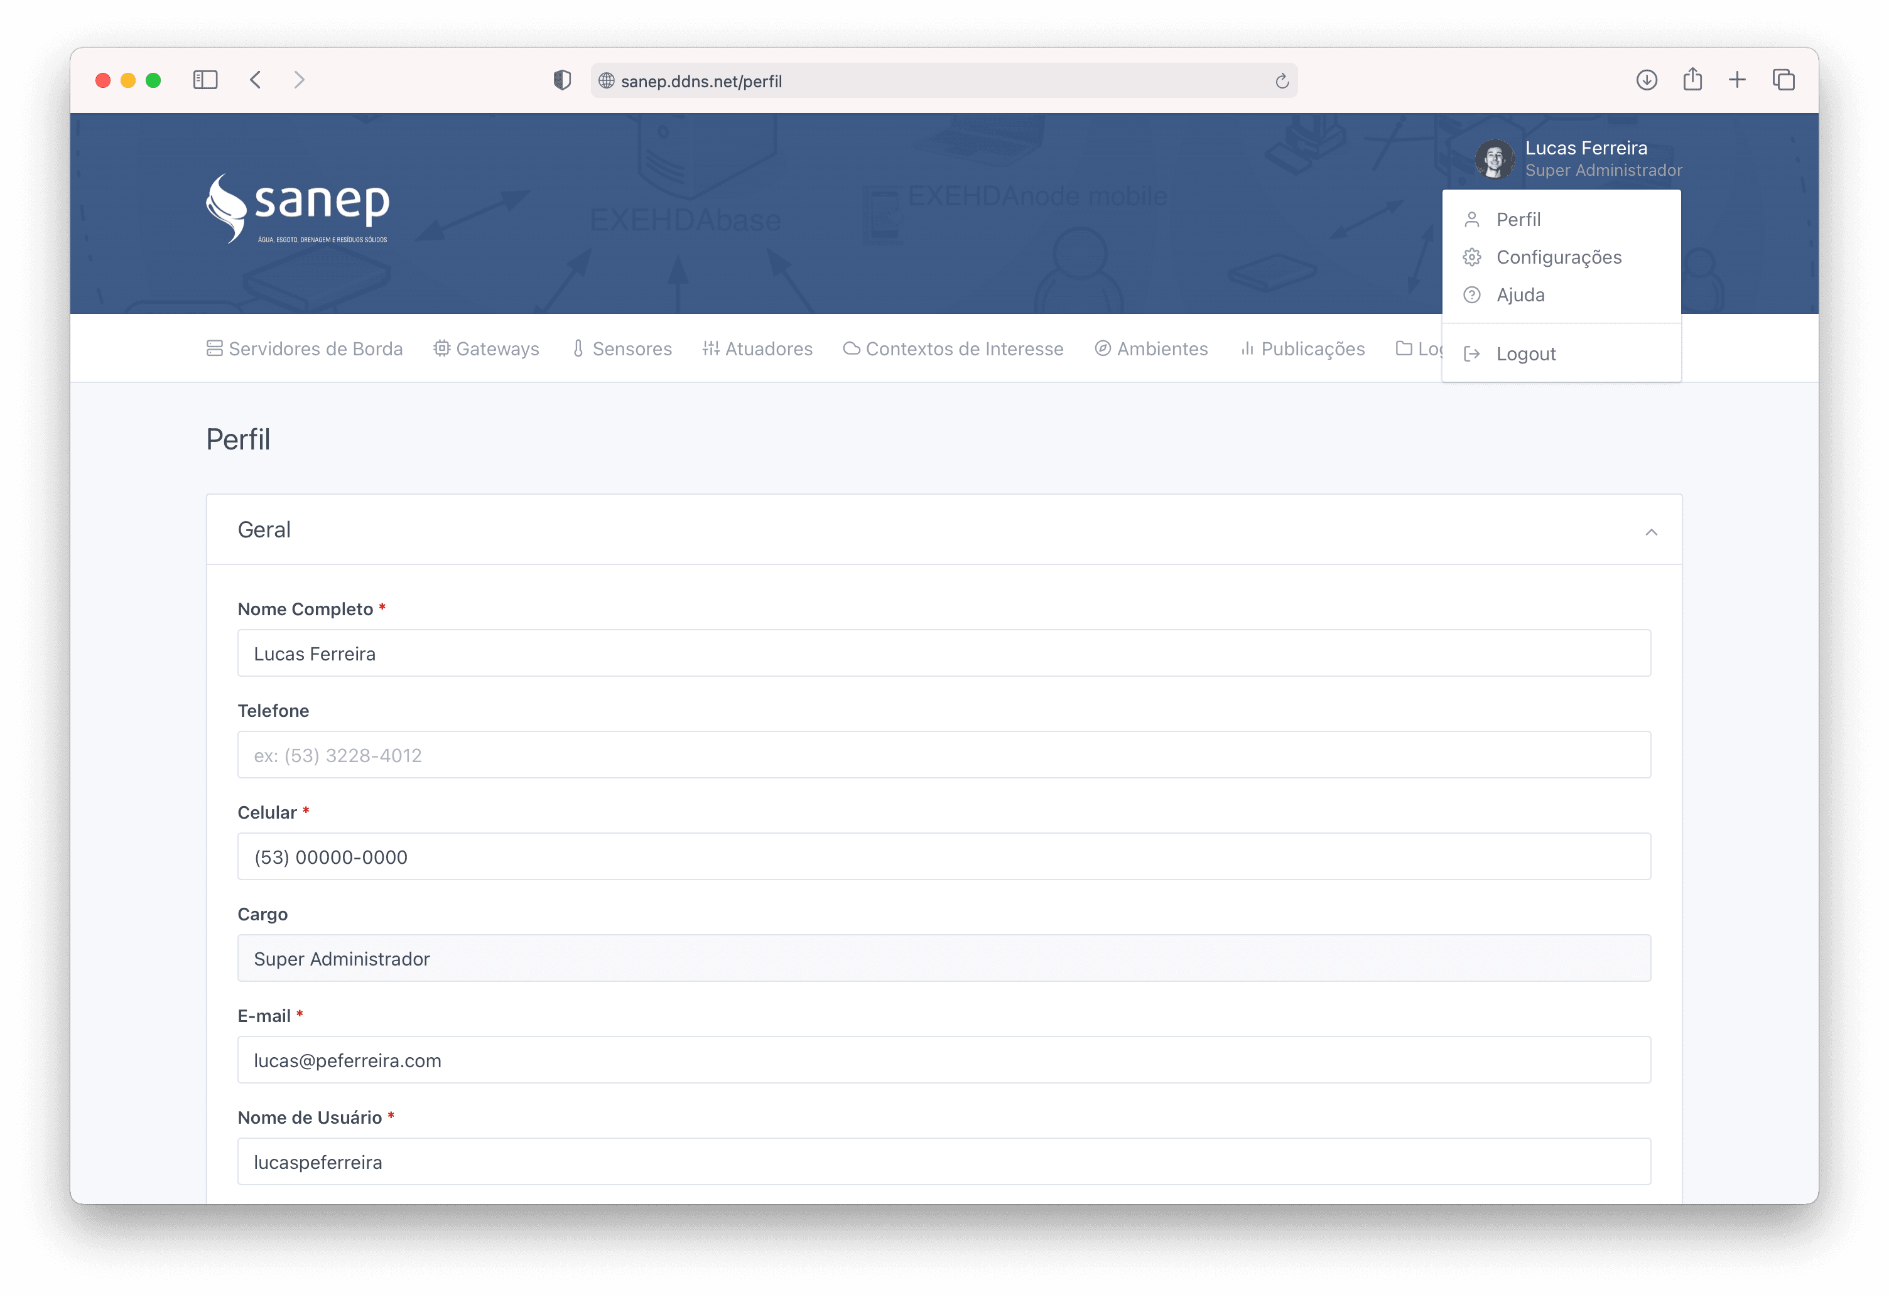1889x1297 pixels.
Task: Choose Ajuda in the dropdown menu
Action: pyautogui.click(x=1520, y=295)
